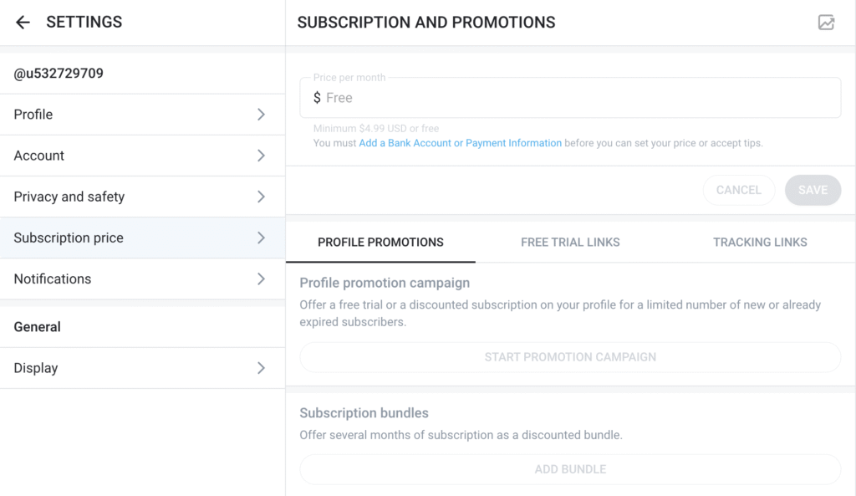Click the Subscription price chevron arrow
Viewport: 856px width, 496px height.
261,238
